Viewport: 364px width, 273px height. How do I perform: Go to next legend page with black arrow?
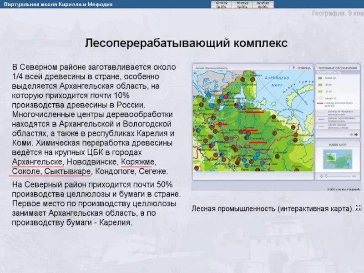[x=356, y=135]
